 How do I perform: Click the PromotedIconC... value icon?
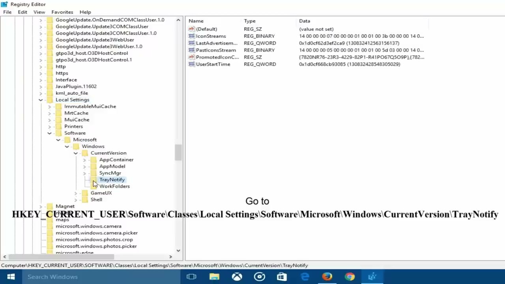tap(191, 57)
